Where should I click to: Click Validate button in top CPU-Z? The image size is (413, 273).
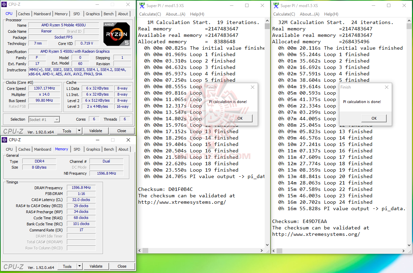pyautogui.click(x=96, y=131)
